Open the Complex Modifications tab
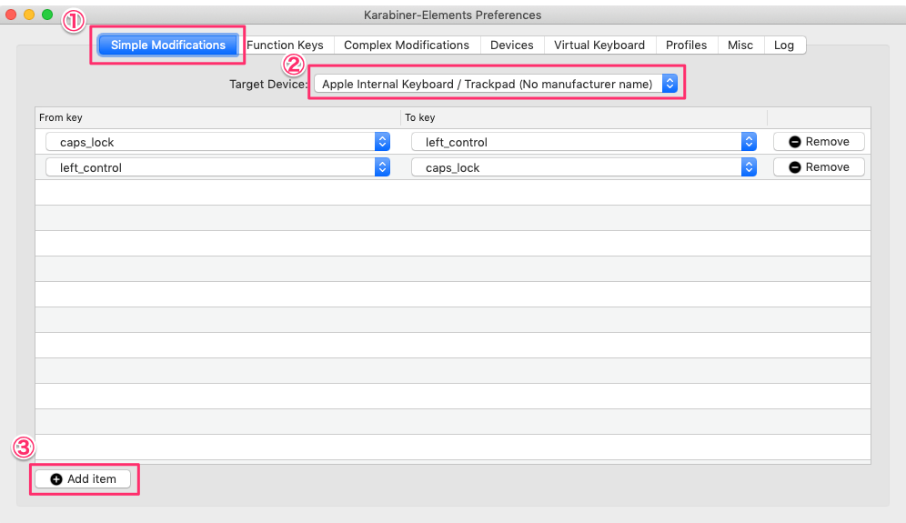This screenshot has width=906, height=523. [407, 45]
